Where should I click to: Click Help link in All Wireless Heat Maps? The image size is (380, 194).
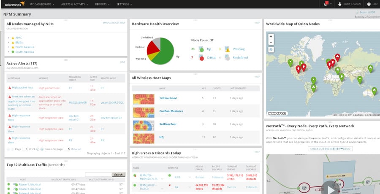tap(257, 77)
